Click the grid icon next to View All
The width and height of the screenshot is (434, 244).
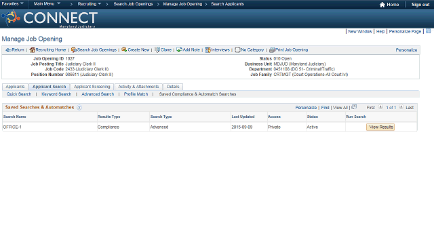[354, 107]
